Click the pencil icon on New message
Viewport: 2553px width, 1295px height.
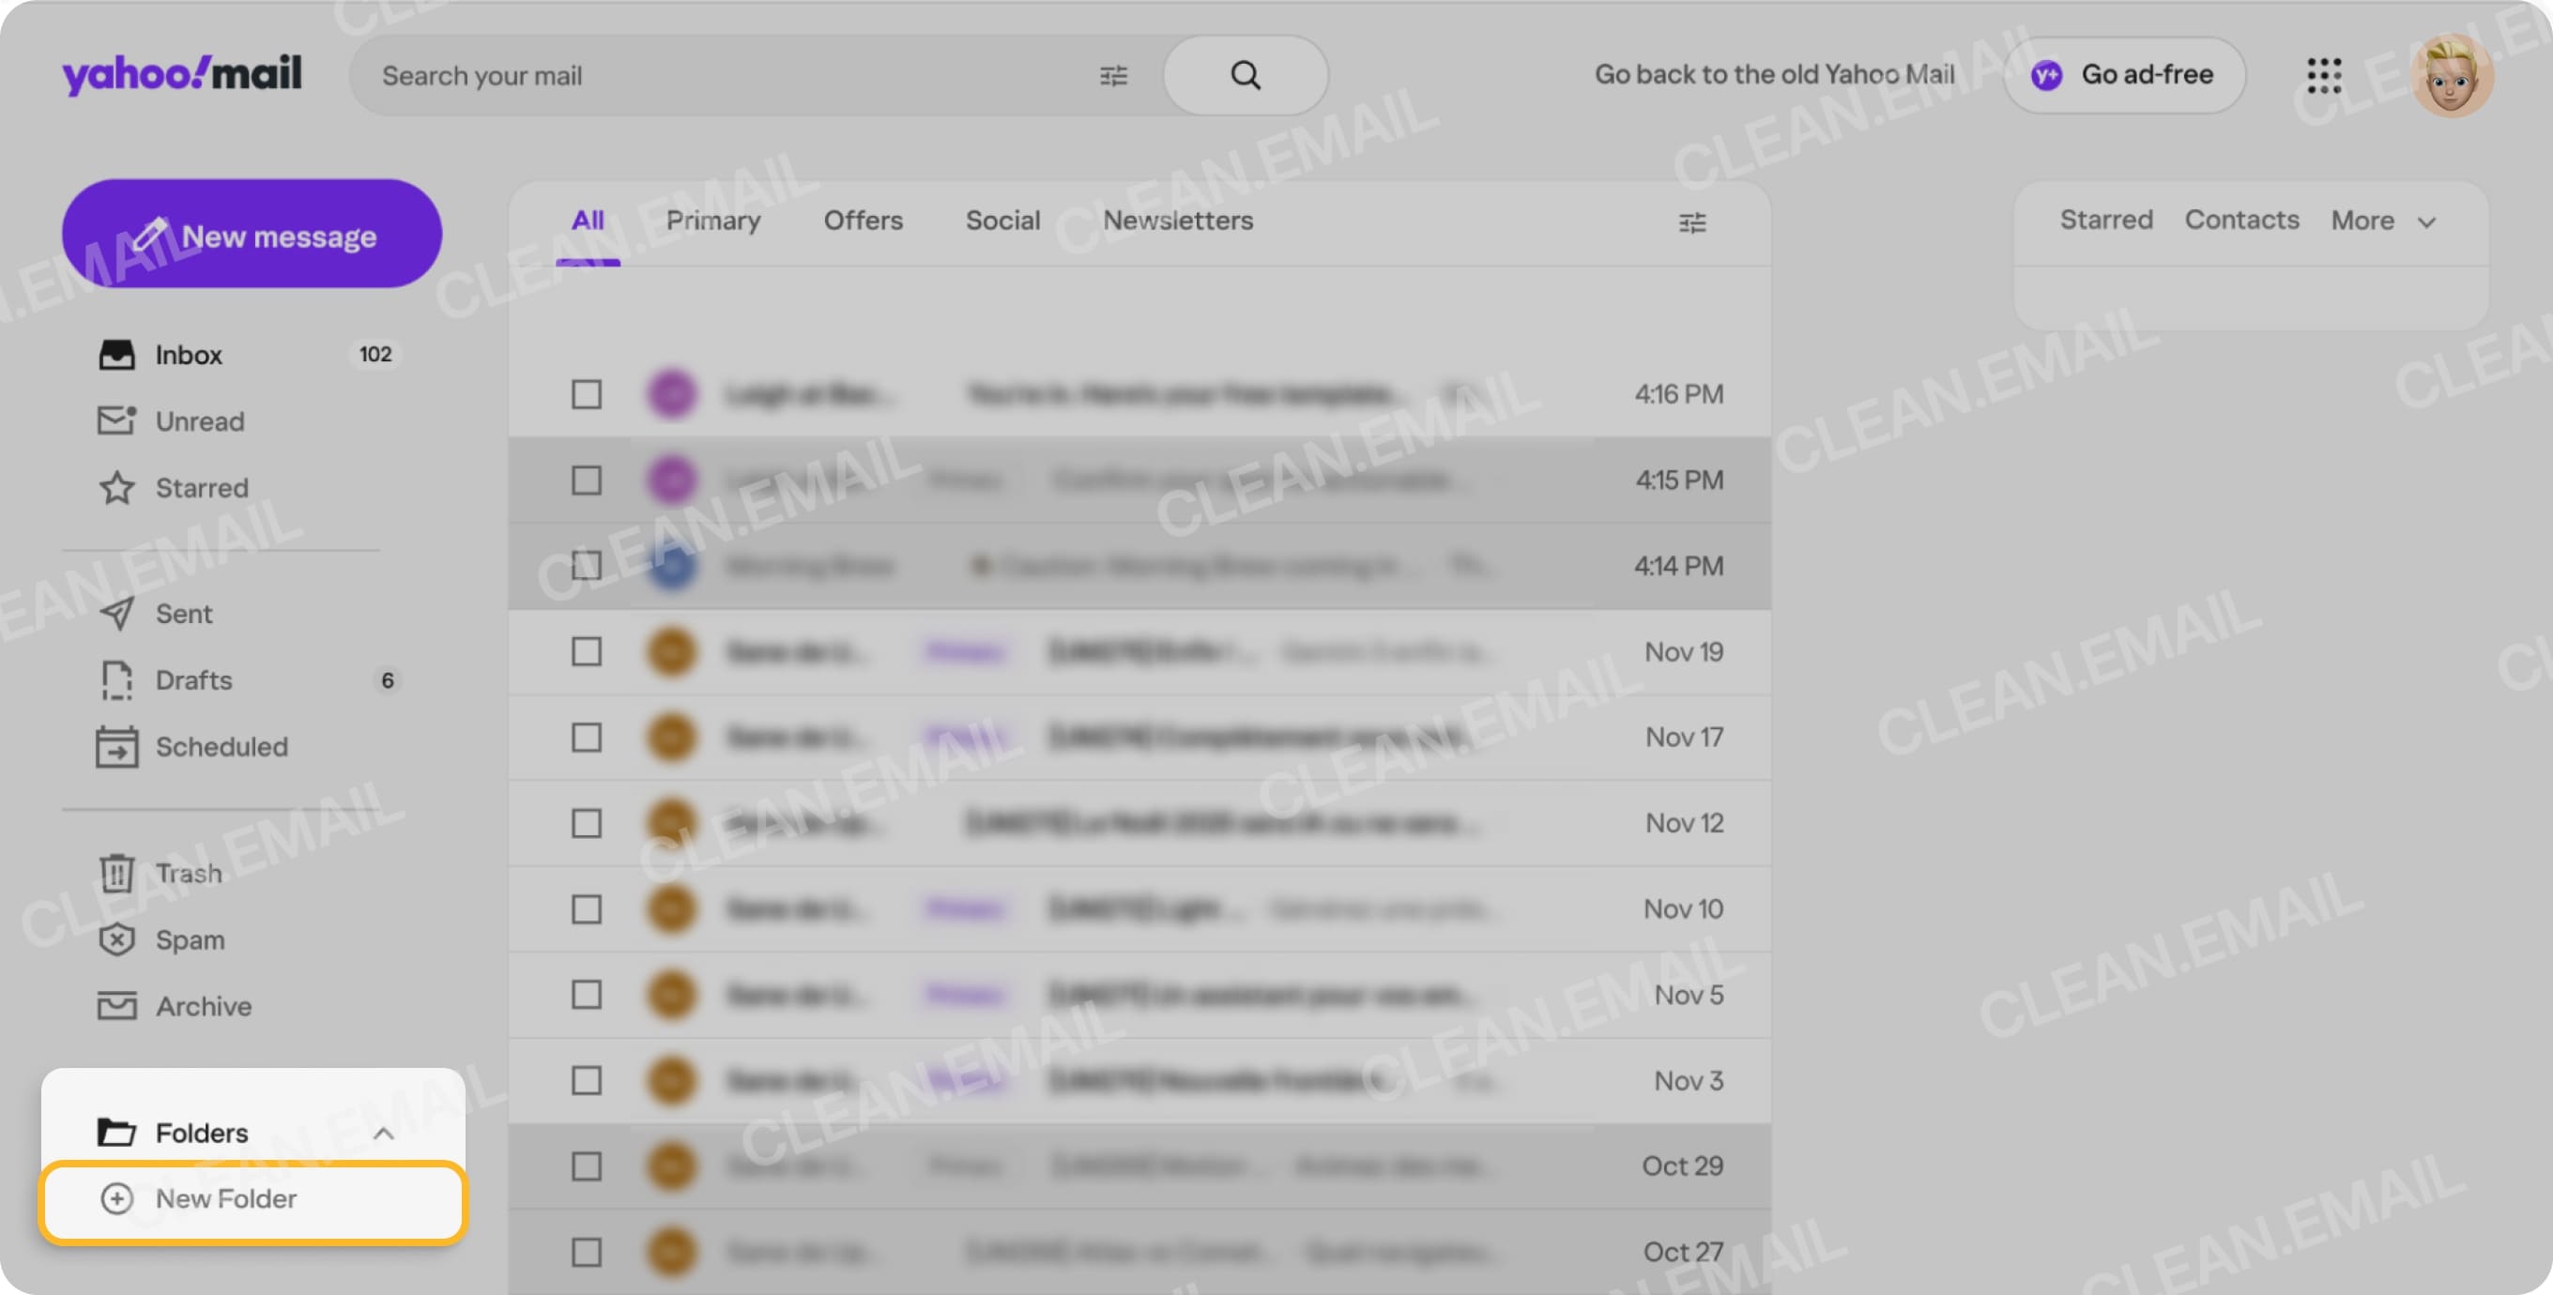pyautogui.click(x=150, y=235)
